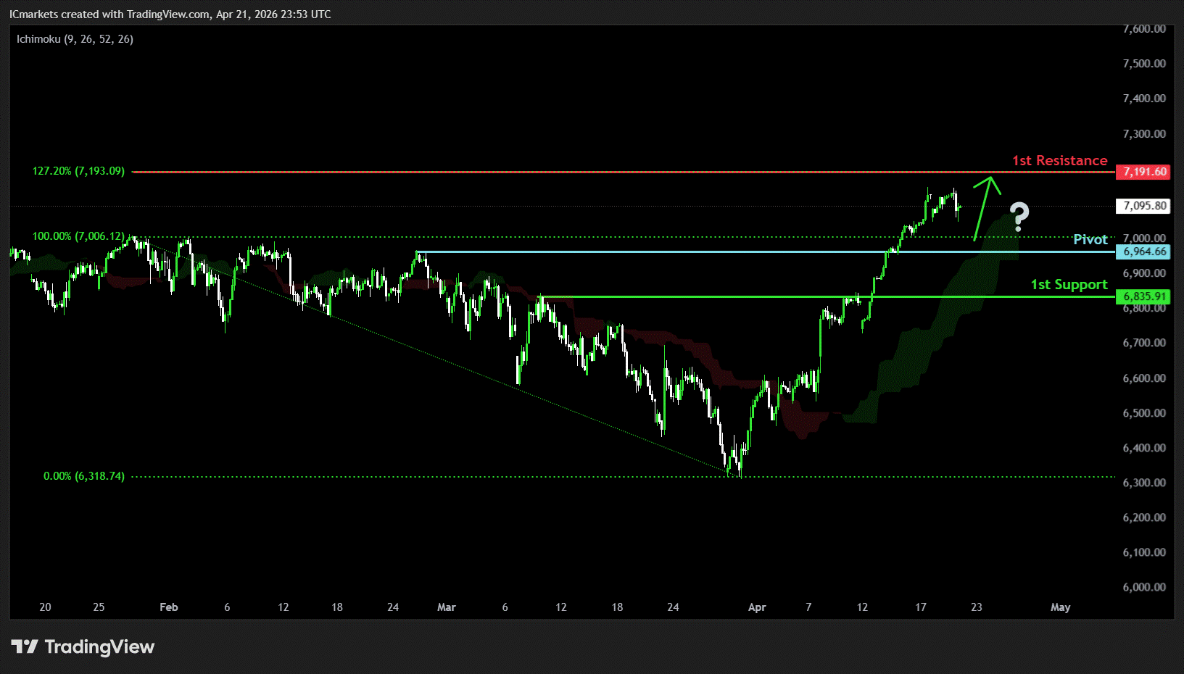This screenshot has height=674, width=1184.
Task: Select the green 6,835.91 support price tag
Action: coord(1144,296)
